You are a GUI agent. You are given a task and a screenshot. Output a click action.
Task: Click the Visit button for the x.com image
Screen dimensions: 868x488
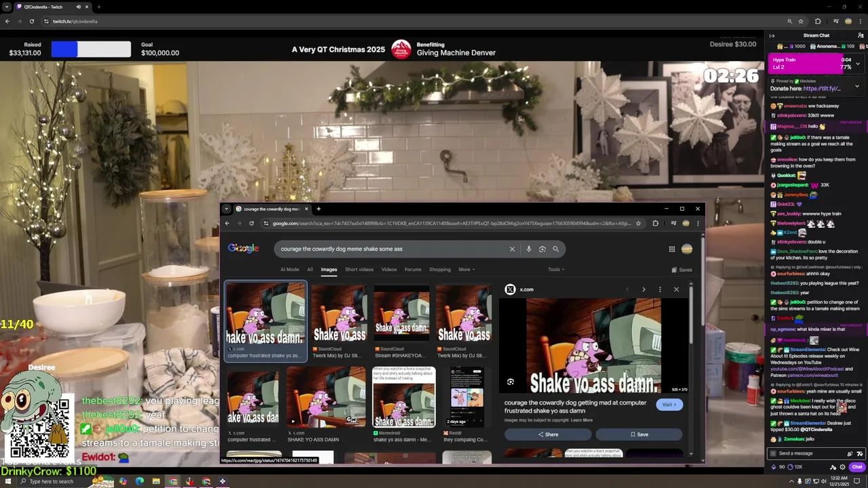669,405
